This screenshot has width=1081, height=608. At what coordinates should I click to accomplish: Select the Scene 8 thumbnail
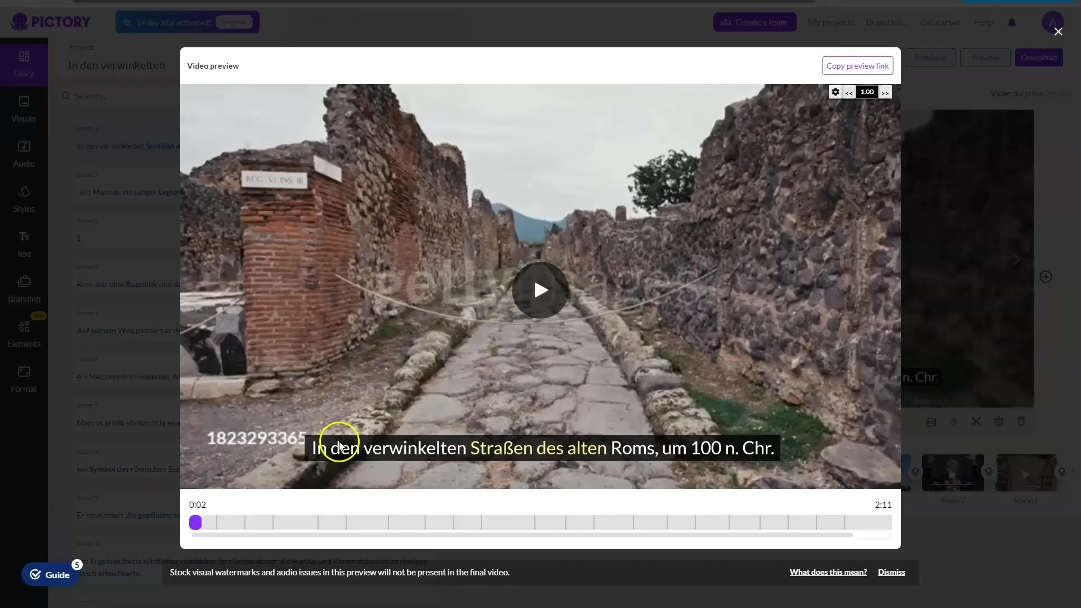(x=1026, y=473)
